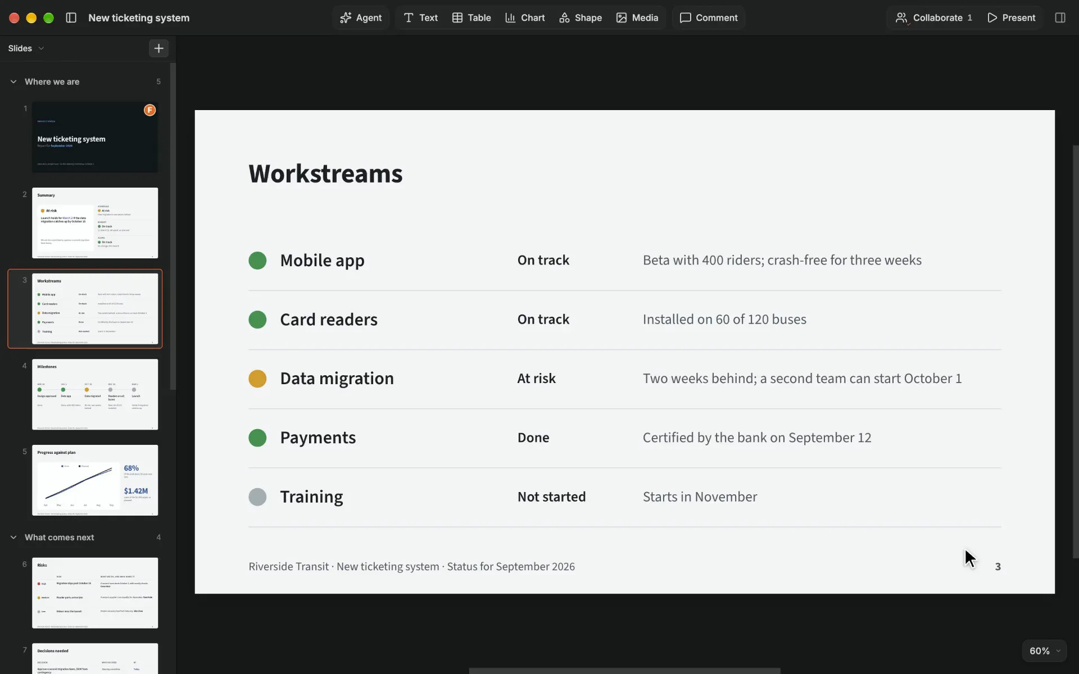Click the 'At risk' status text
Viewport: 1079px width, 674px height.
[x=537, y=379]
